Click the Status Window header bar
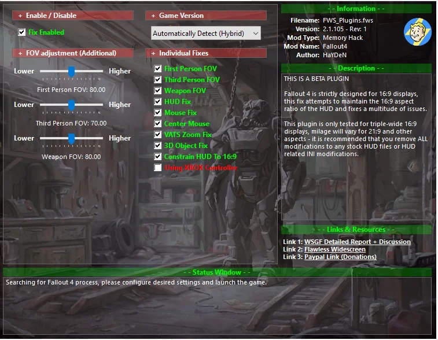The width and height of the screenshot is (438, 340). 217,272
